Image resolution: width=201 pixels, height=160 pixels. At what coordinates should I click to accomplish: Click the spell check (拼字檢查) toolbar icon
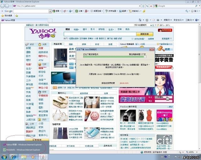(106, 11)
